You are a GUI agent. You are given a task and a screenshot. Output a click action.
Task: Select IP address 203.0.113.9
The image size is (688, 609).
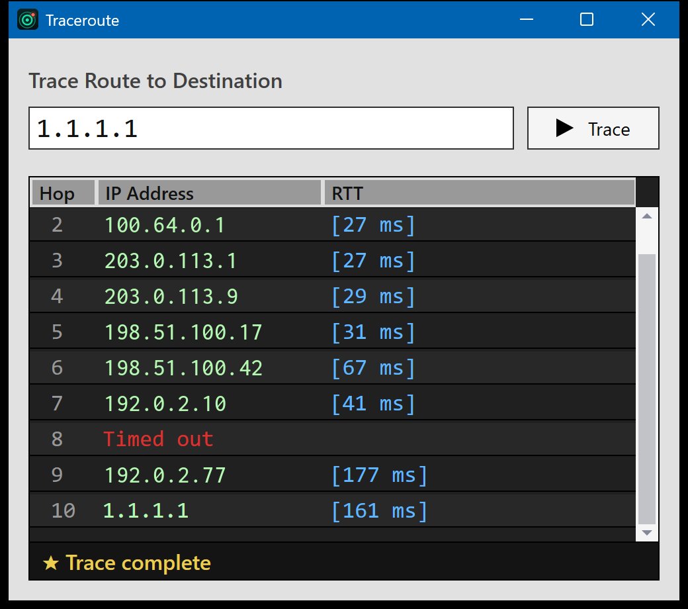click(171, 297)
